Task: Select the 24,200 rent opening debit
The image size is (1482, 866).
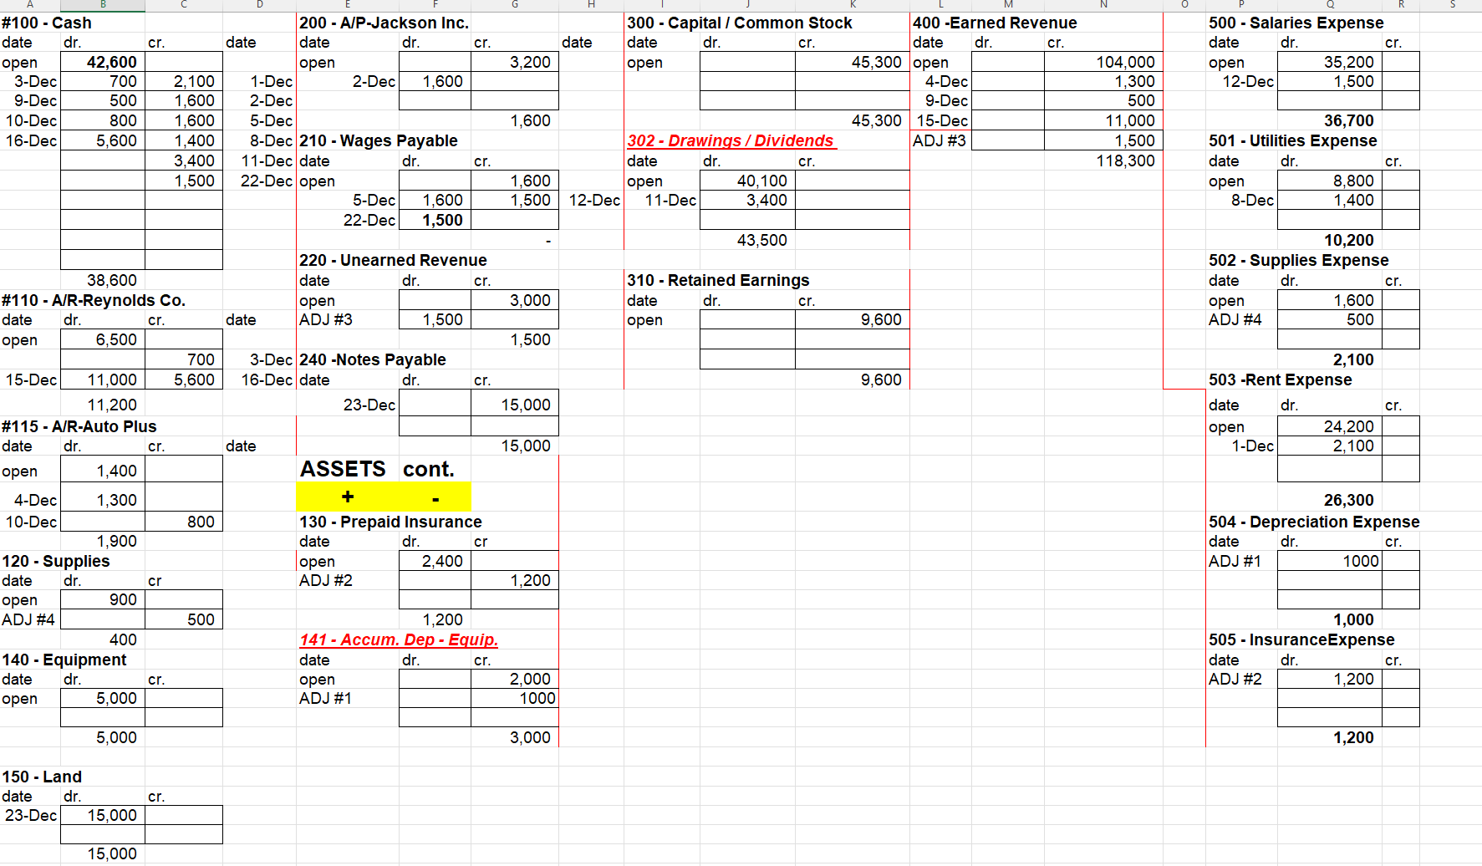Action: pyautogui.click(x=1330, y=426)
